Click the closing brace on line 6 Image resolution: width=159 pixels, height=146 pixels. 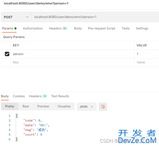tap(17, 139)
